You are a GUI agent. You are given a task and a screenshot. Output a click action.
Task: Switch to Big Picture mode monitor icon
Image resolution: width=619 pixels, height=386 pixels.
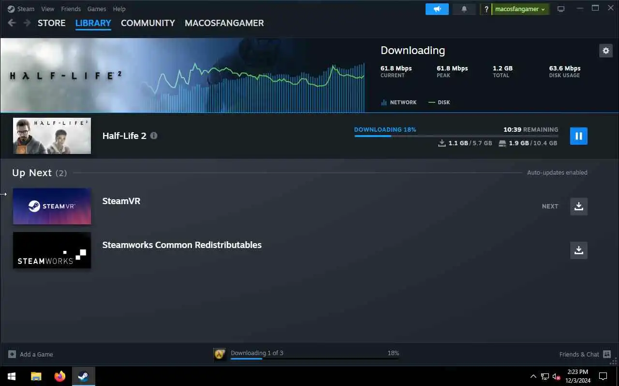click(561, 9)
